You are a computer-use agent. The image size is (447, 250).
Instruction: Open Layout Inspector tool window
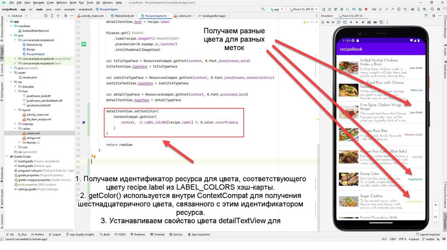[428, 235]
